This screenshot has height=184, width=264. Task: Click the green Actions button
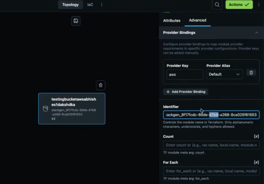(239, 5)
